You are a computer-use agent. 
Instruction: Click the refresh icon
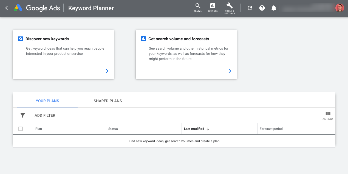[250, 8]
